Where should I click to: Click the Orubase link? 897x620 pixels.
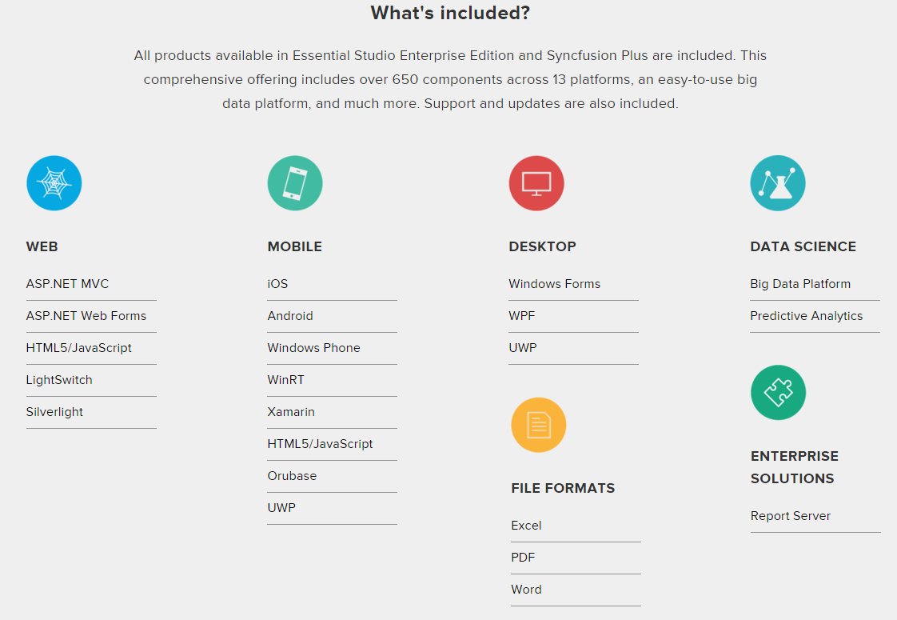[x=292, y=476]
